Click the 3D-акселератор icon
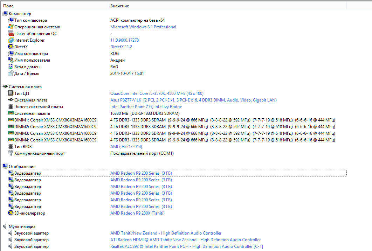 pos(11,213)
